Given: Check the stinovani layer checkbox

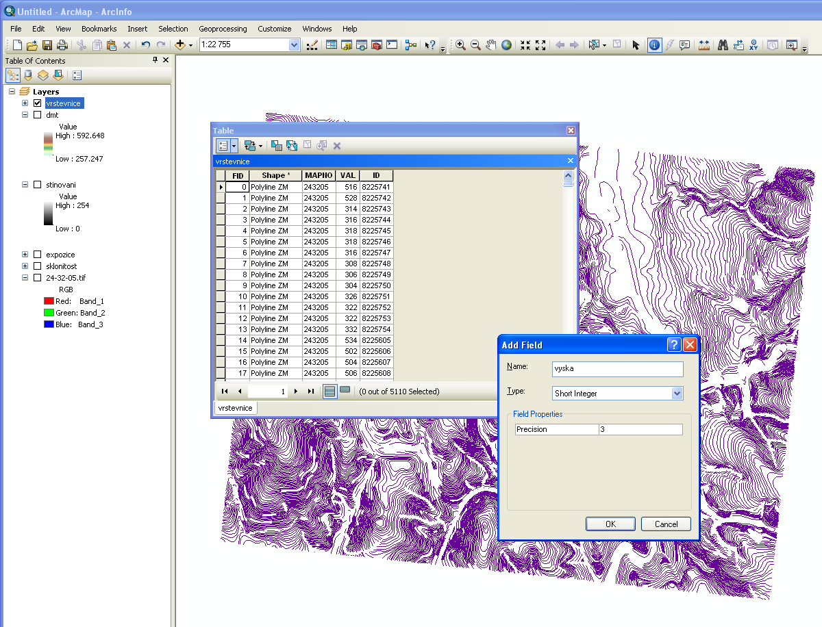Looking at the screenshot, I should pos(38,185).
